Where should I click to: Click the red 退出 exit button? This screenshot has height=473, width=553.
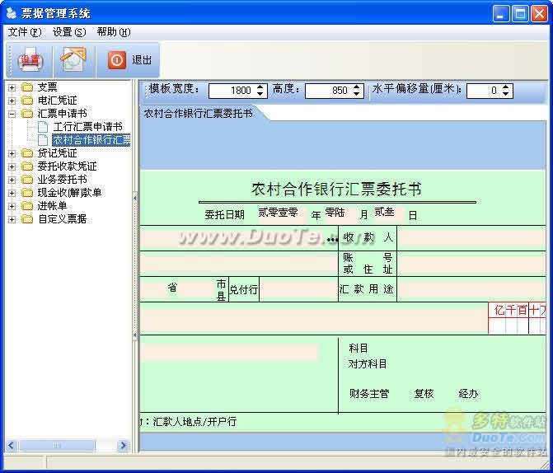pyautogui.click(x=130, y=60)
